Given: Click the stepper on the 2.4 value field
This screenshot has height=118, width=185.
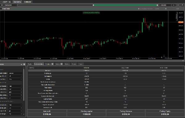Looking at the screenshot, I should [21, 114].
